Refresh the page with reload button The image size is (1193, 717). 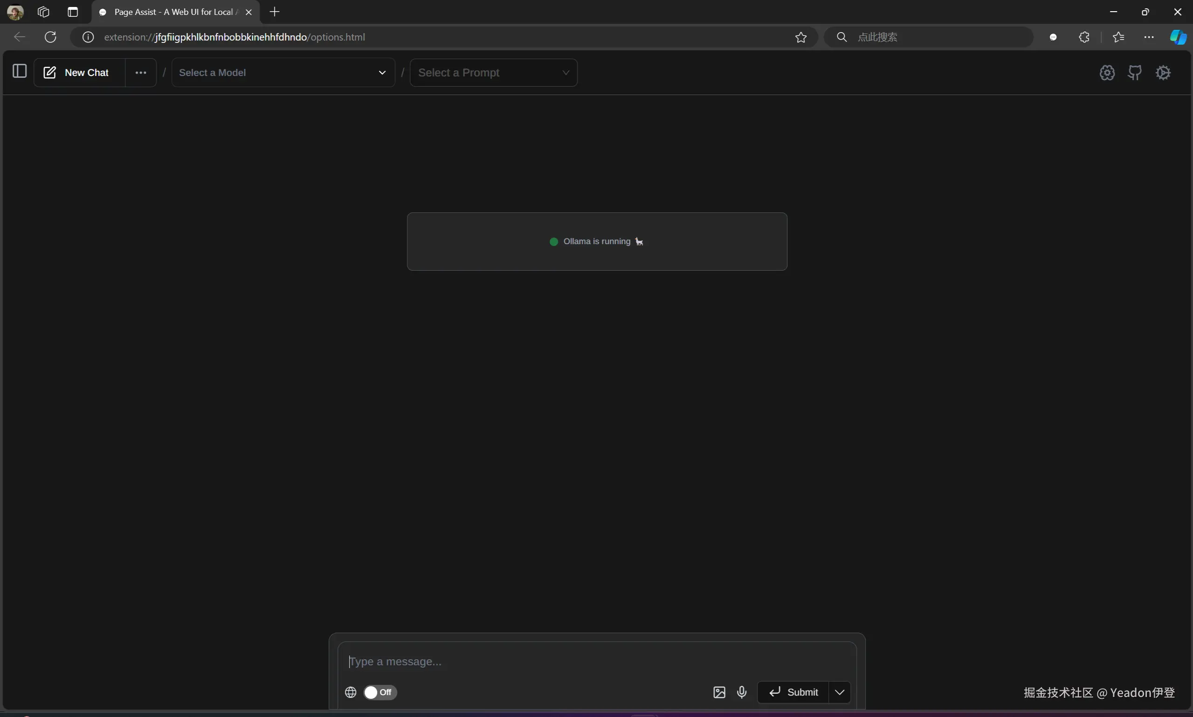coord(50,37)
